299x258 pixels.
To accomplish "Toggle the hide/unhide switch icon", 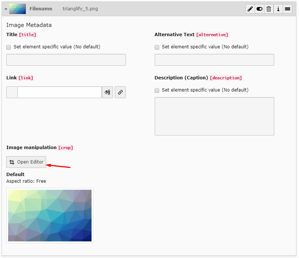I will click(260, 9).
